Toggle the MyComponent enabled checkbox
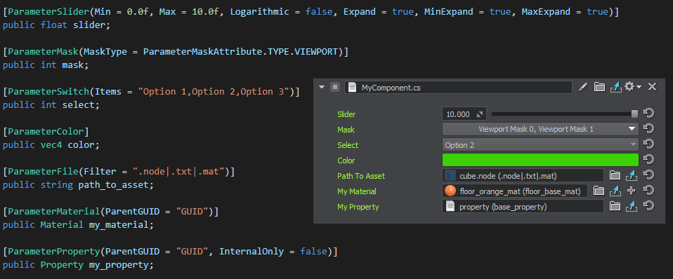This screenshot has height=279, width=673. tap(335, 88)
